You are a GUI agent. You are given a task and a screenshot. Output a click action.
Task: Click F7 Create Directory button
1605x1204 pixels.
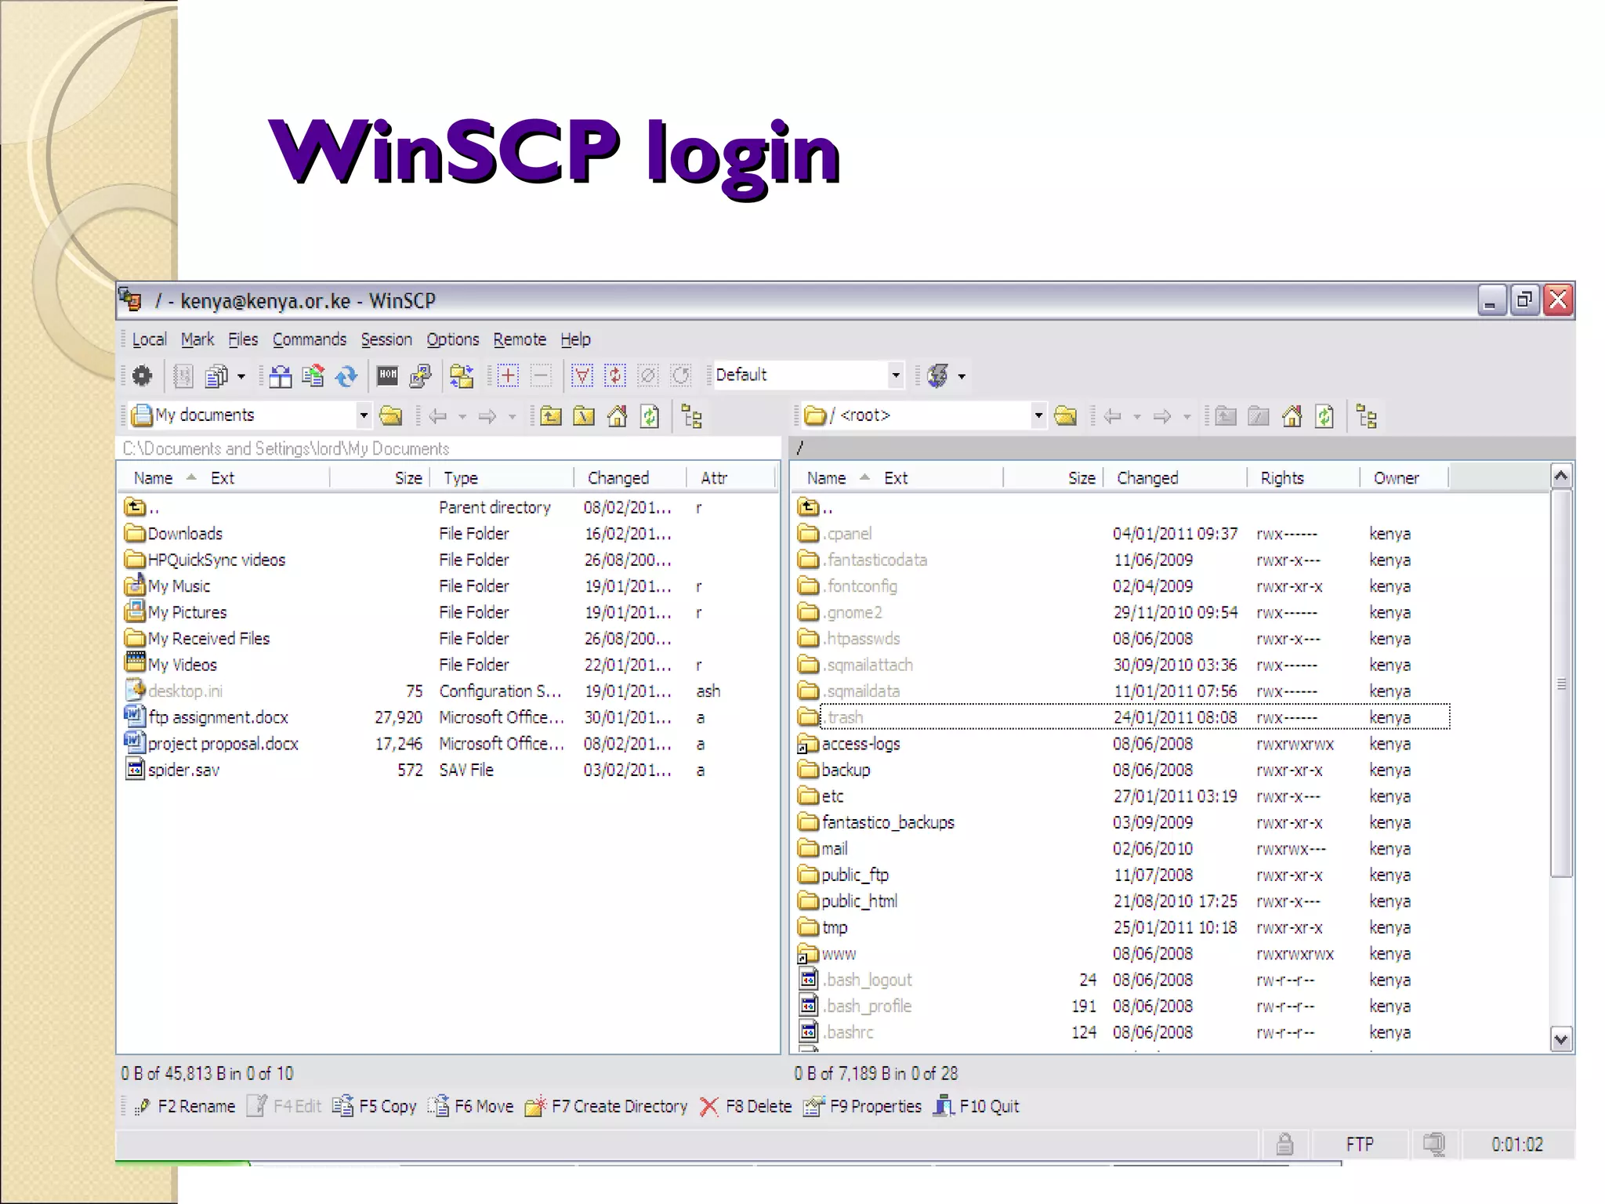606,1107
